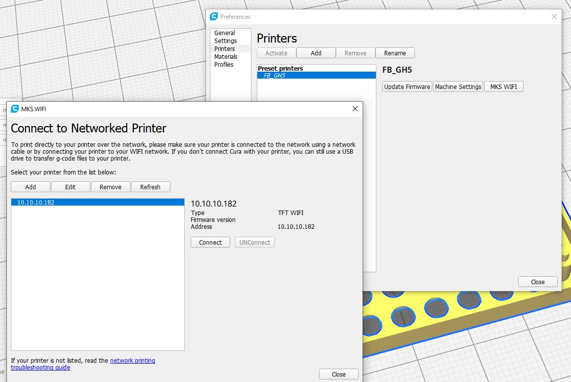
Task: Select FB_GH5 in the Preset printers list
Action: (317, 76)
